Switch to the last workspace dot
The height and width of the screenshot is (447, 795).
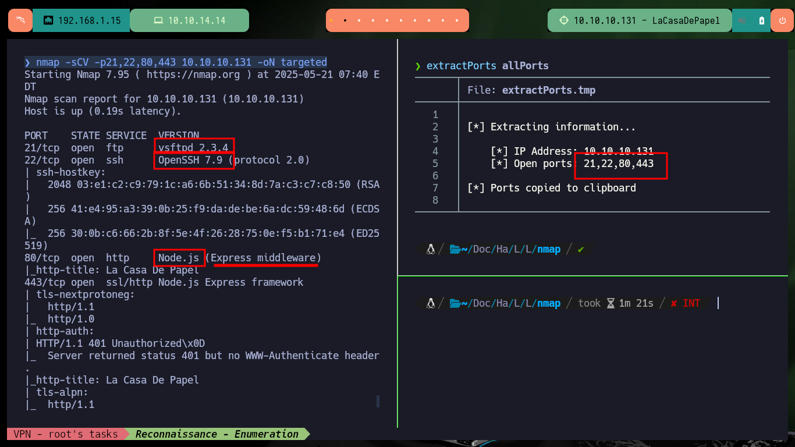tap(457, 20)
